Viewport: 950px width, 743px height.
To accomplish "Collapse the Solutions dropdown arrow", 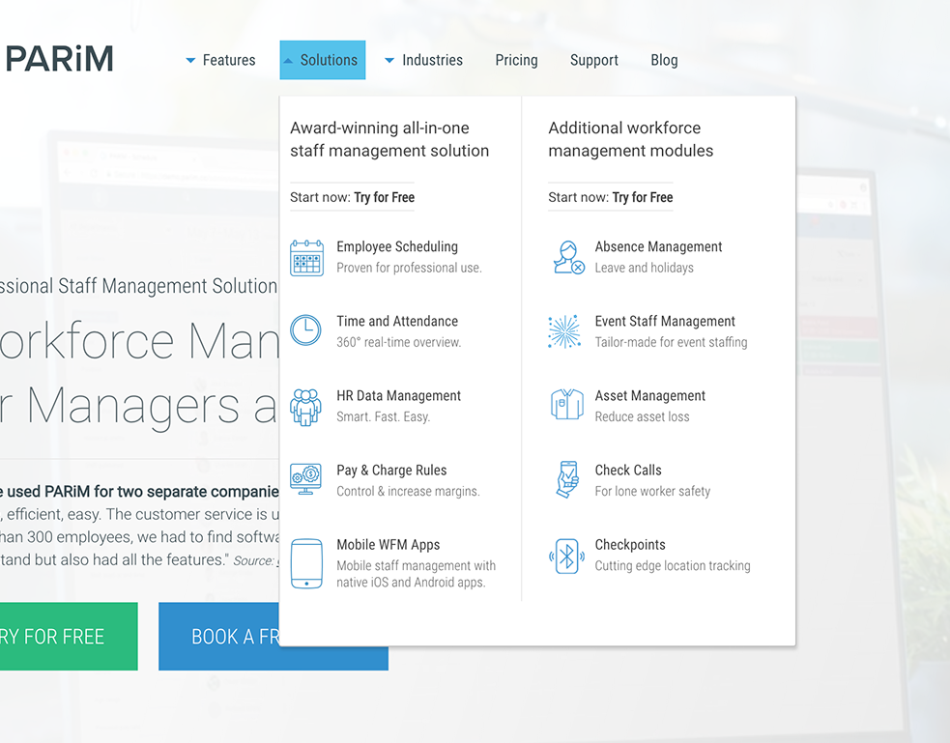I will pyautogui.click(x=288, y=61).
